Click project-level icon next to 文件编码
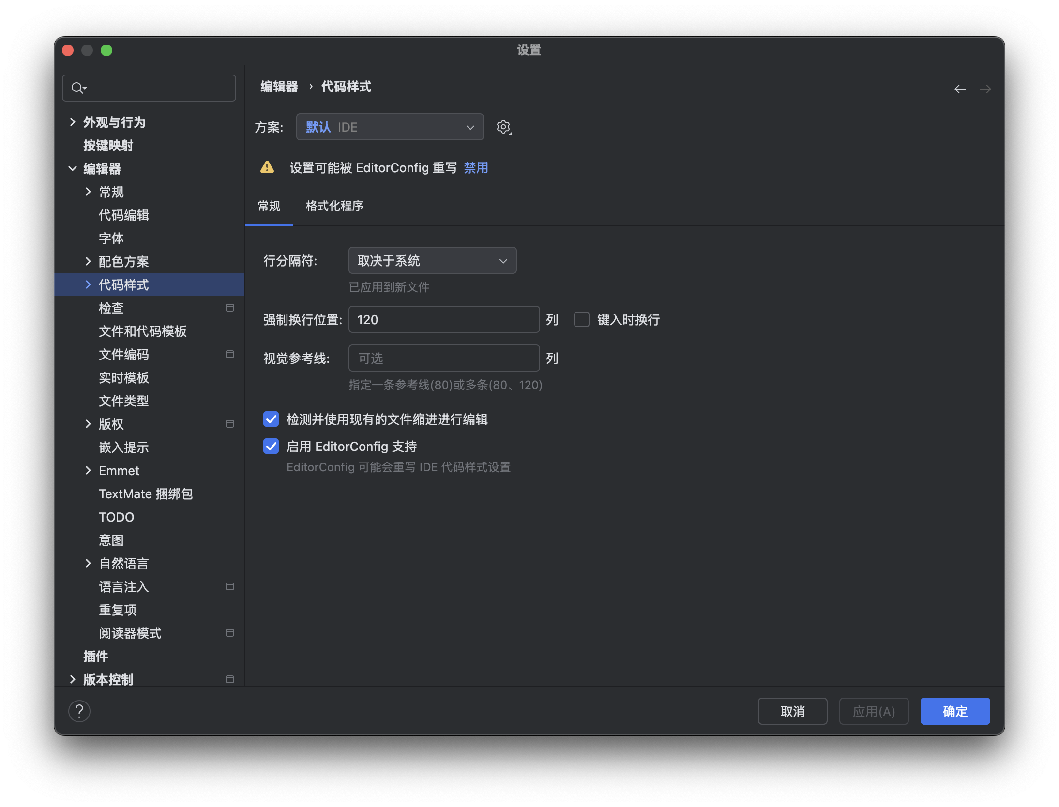The height and width of the screenshot is (807, 1059). point(230,354)
